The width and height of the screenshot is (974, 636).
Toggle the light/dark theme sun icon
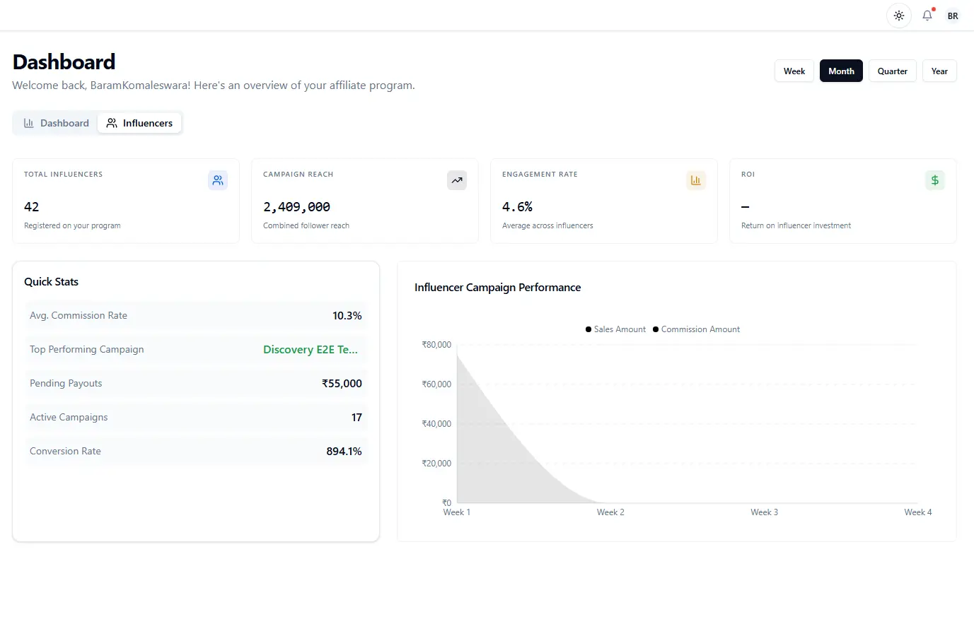(899, 16)
